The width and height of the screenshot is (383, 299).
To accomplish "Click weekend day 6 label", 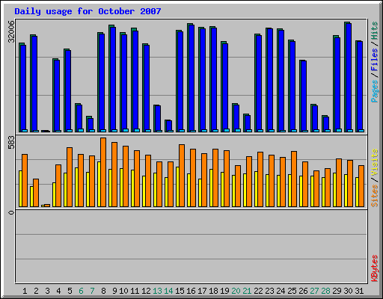I will click(81, 291).
